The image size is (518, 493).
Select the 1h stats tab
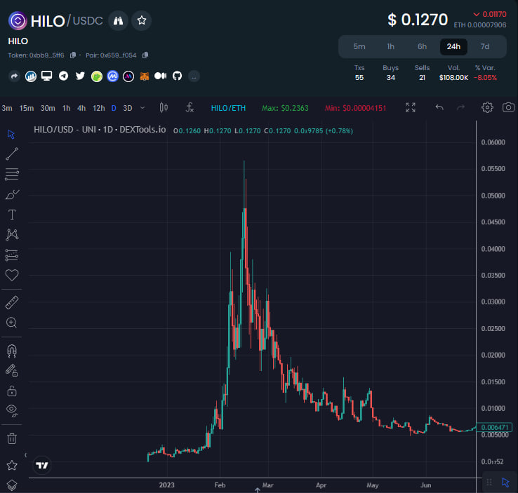pyautogui.click(x=390, y=46)
